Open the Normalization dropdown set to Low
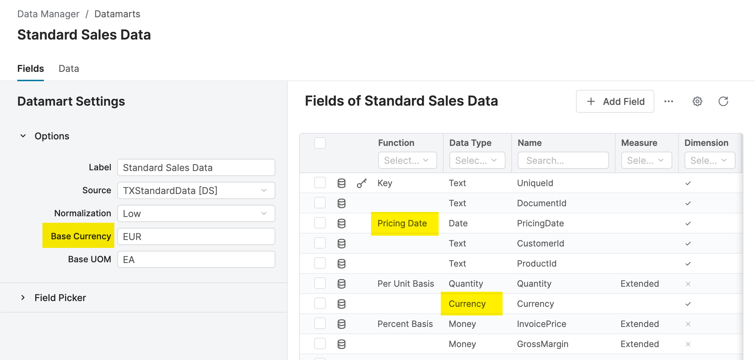The image size is (755, 360). point(196,213)
